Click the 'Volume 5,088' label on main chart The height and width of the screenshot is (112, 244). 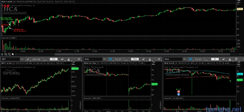[x=8, y=38]
